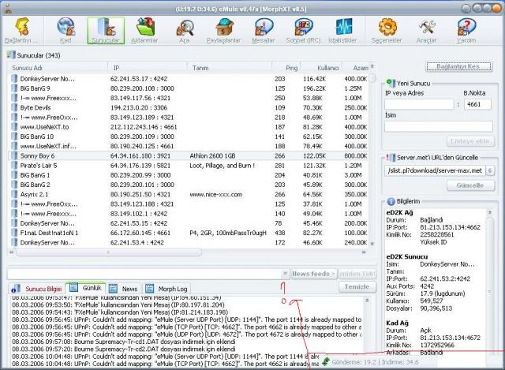Click the description 'Loot, Pillage, and Burn !'
Screen dimensions: 505x370
(223, 166)
